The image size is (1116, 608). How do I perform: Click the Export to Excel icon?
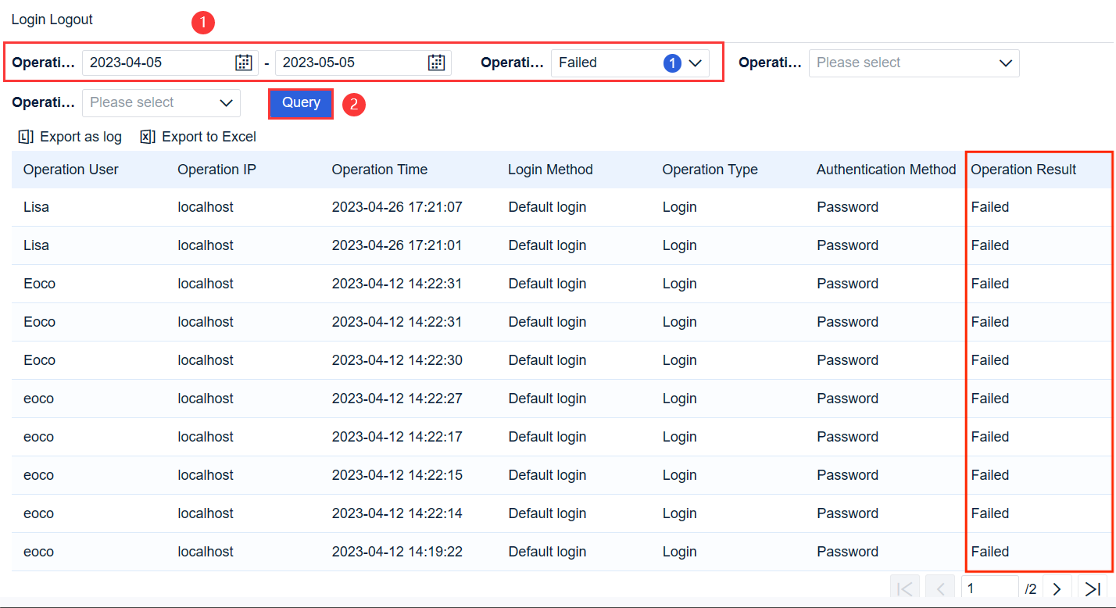click(146, 136)
